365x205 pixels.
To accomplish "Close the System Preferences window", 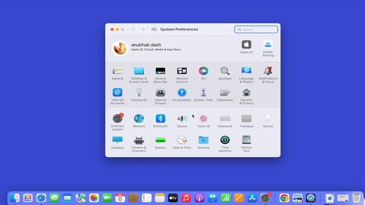I will [x=112, y=29].
